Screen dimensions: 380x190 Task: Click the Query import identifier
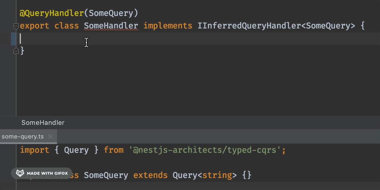[x=76, y=150]
